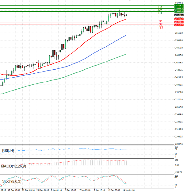Select the 25724.1 green price tag
This screenshot has width=184, height=193.
pos(179,6)
